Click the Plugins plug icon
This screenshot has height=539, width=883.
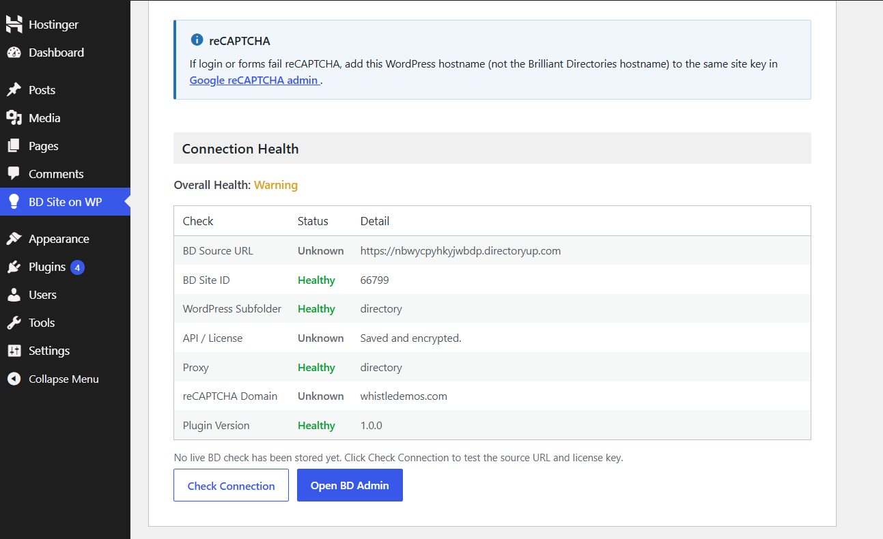[14, 267]
